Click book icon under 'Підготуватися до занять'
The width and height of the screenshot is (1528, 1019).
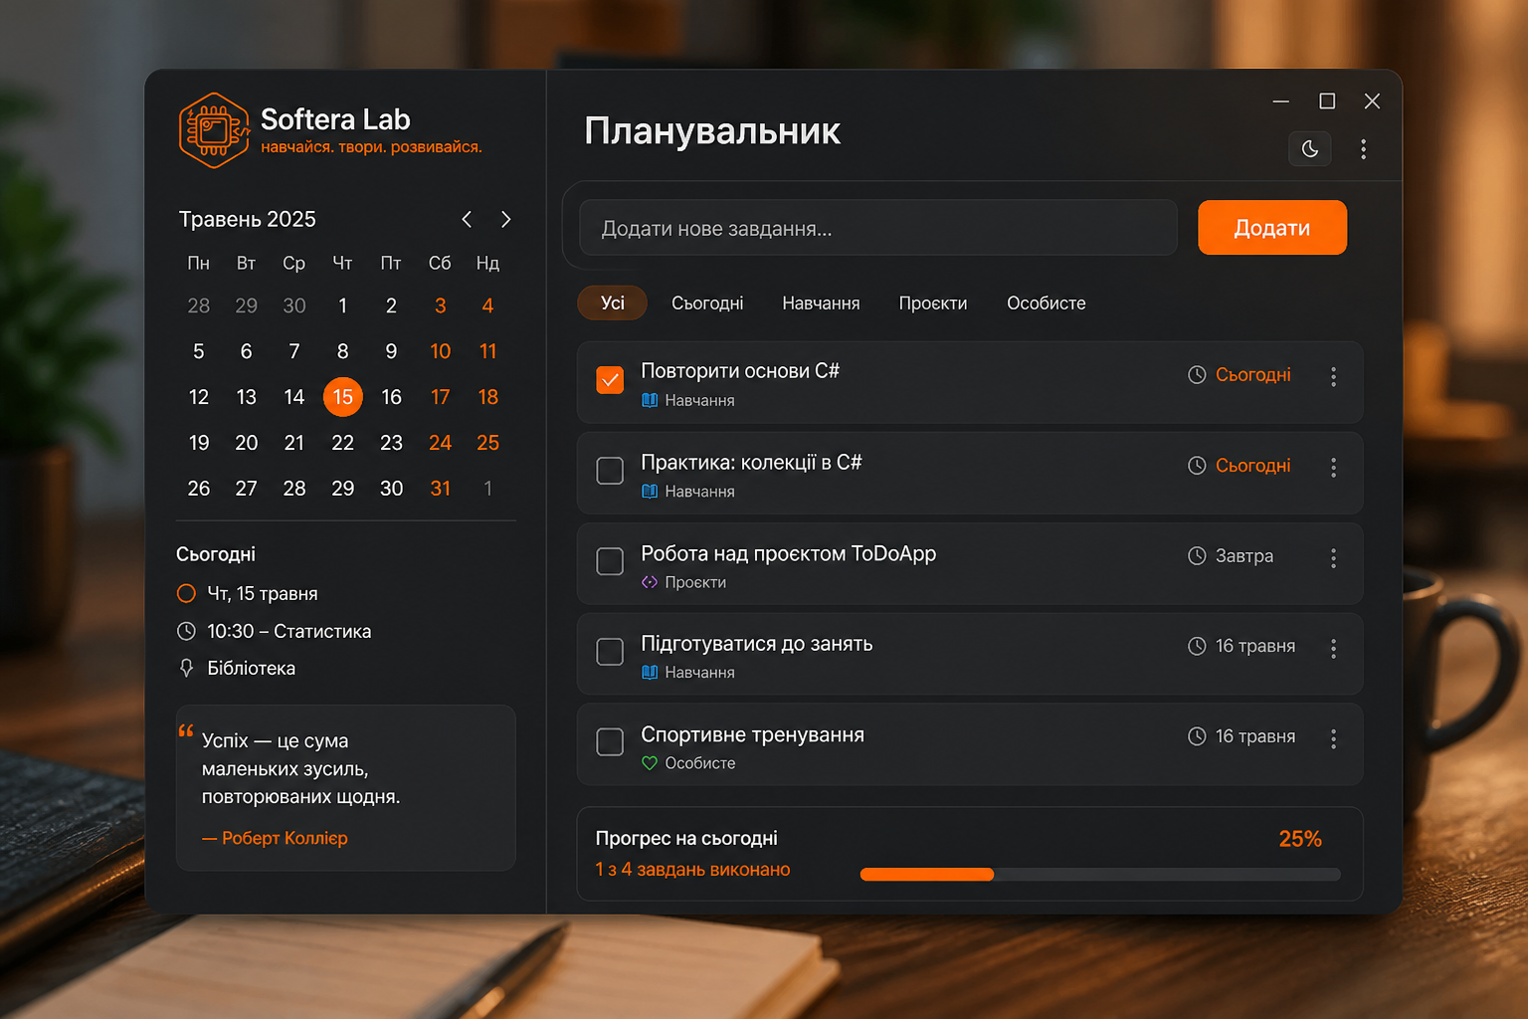pos(650,672)
